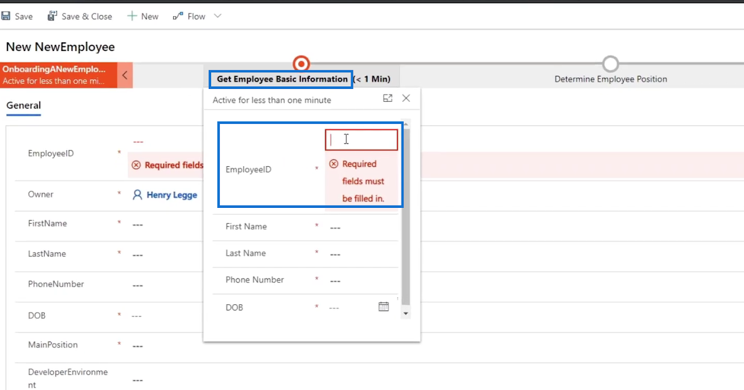Click the 'Owner' field label
This screenshot has height=390, width=744.
pyautogui.click(x=41, y=194)
